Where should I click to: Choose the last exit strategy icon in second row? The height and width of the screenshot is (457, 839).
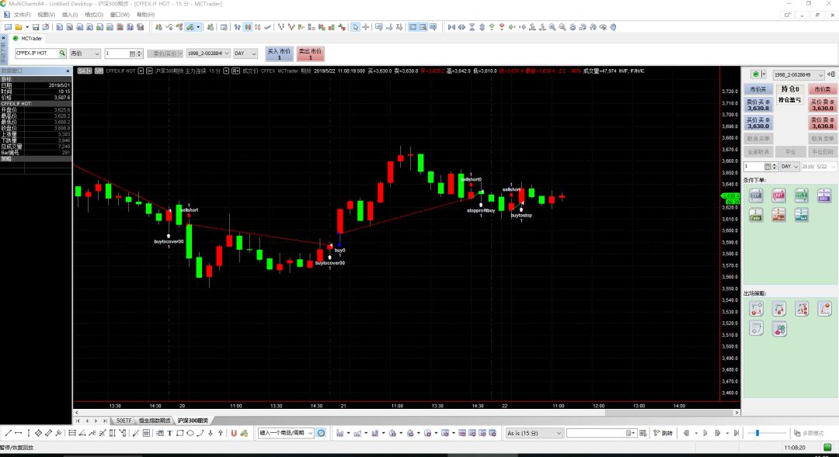780,329
